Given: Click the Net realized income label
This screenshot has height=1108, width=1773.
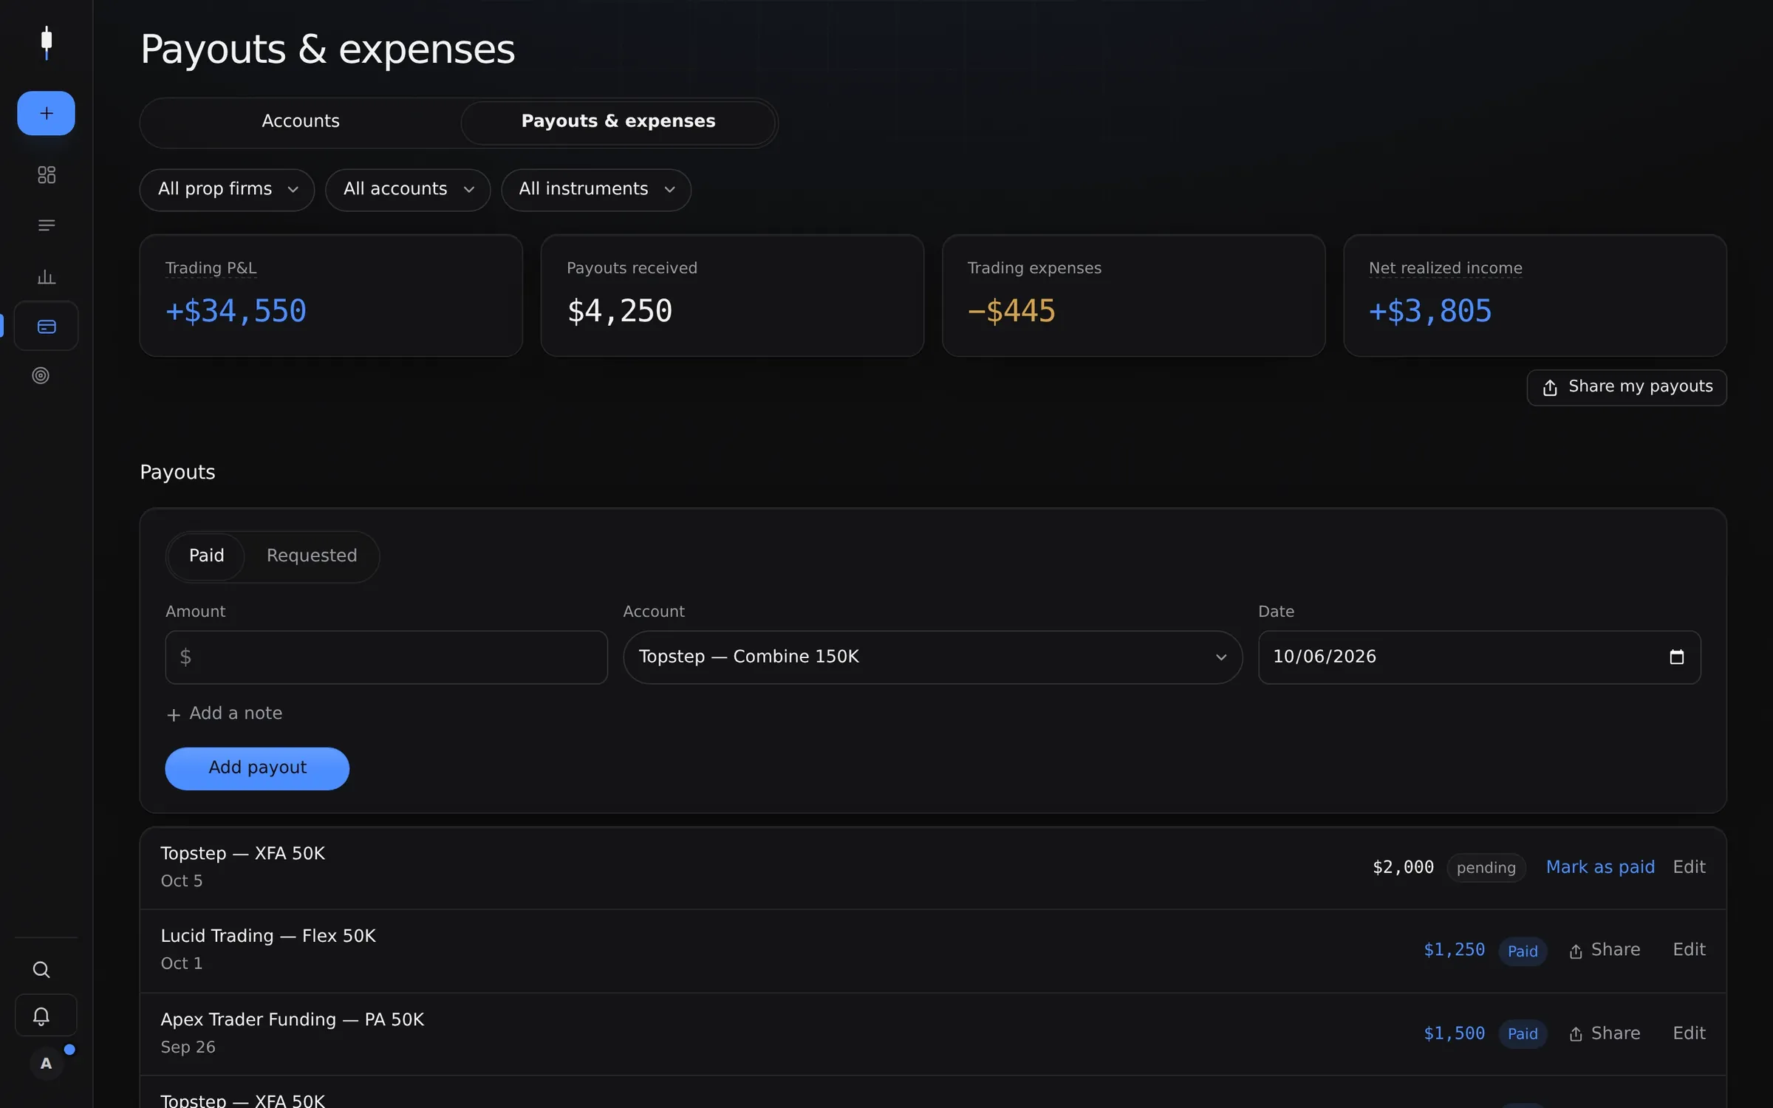Looking at the screenshot, I should pos(1445,268).
